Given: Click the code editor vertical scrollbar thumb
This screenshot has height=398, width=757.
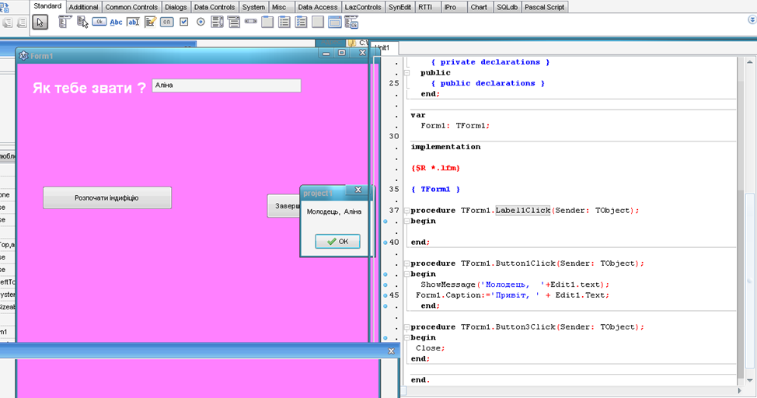Looking at the screenshot, I should 750,280.
